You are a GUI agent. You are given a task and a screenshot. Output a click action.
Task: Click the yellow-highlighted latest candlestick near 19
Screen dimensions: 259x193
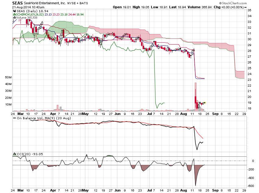(x=205, y=103)
